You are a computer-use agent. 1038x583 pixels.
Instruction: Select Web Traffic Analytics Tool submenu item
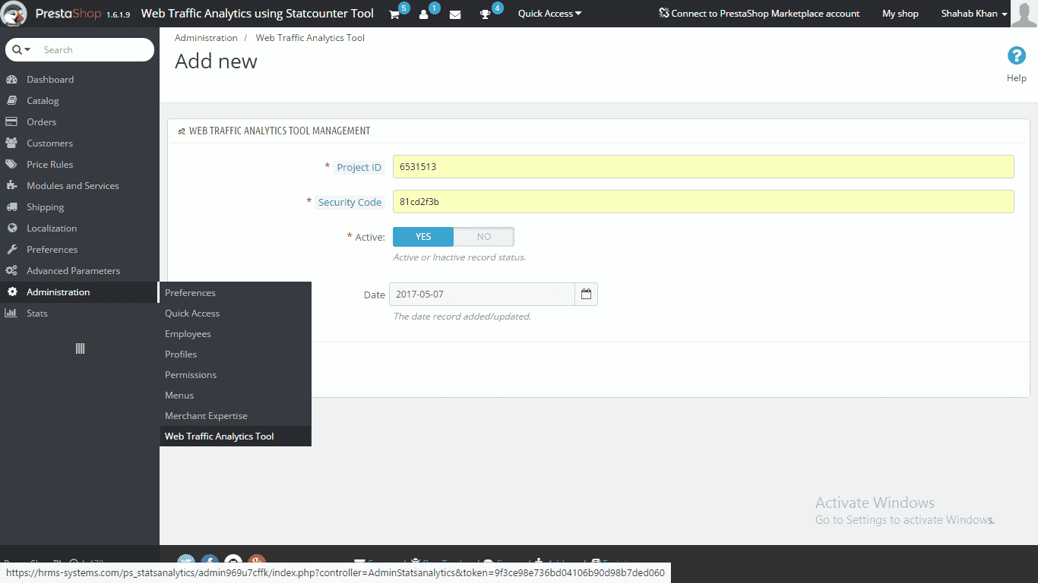coord(220,436)
